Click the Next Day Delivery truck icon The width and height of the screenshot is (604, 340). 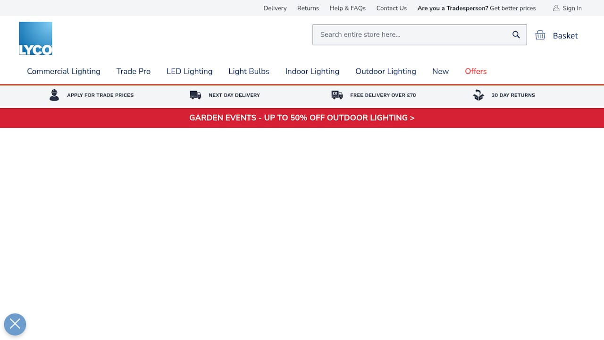pos(195,95)
